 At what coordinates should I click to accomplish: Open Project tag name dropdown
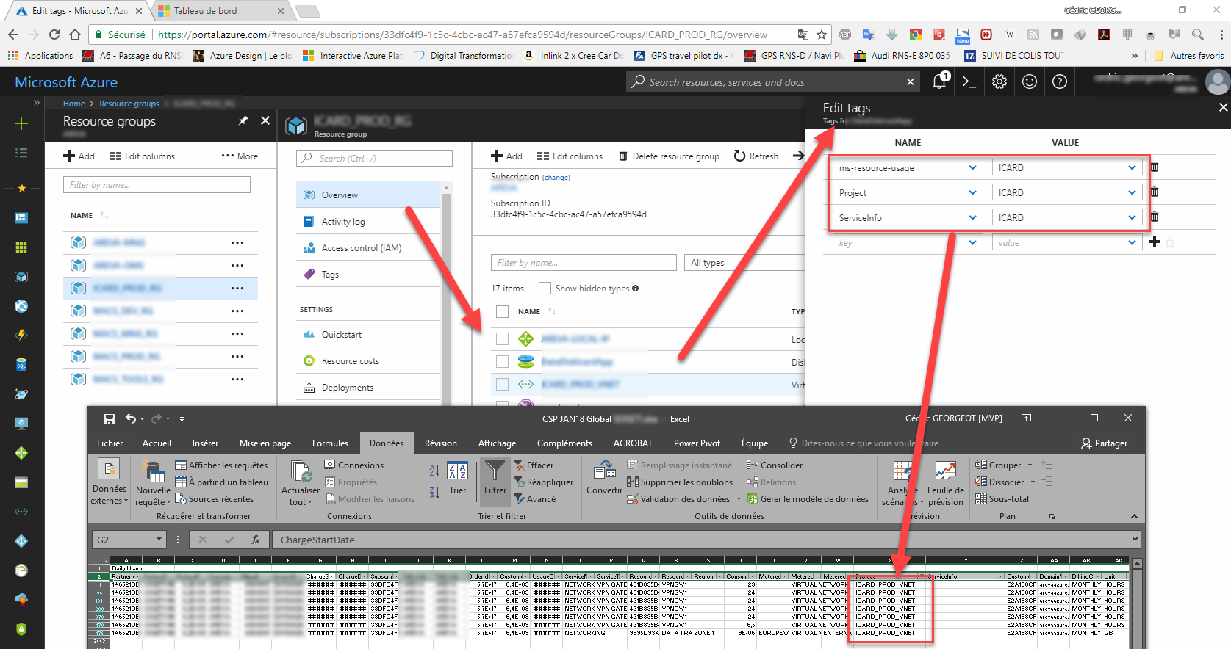point(972,193)
